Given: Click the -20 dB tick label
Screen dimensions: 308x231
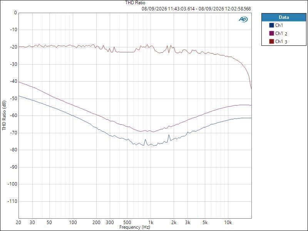Looking at the screenshot, I should 13,47.
